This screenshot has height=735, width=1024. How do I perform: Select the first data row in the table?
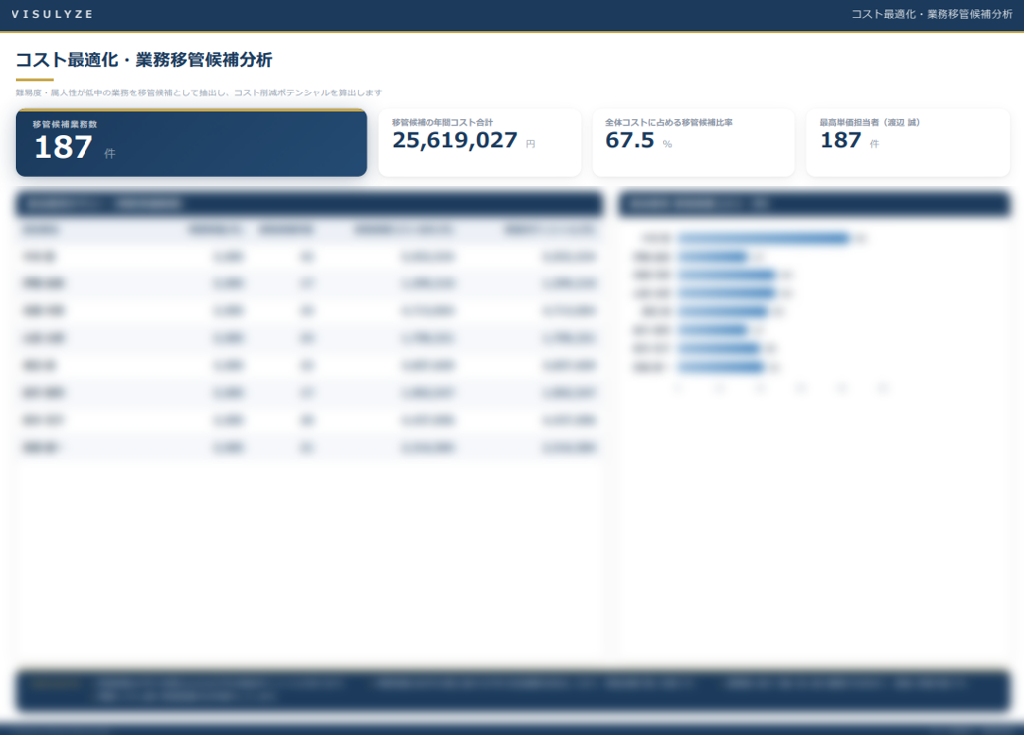(309, 257)
